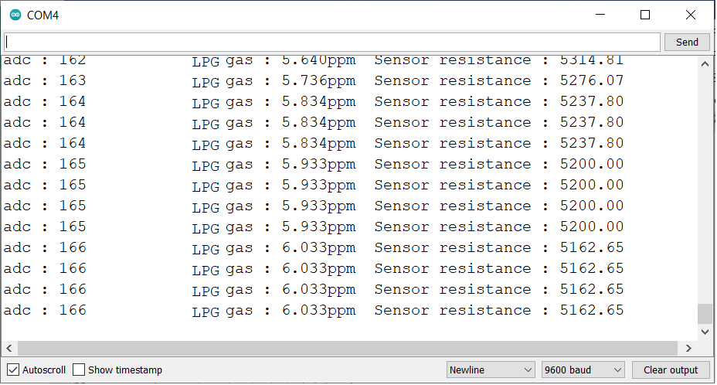Click the Clear output button
The width and height of the screenshot is (717, 385).
pyautogui.click(x=671, y=370)
